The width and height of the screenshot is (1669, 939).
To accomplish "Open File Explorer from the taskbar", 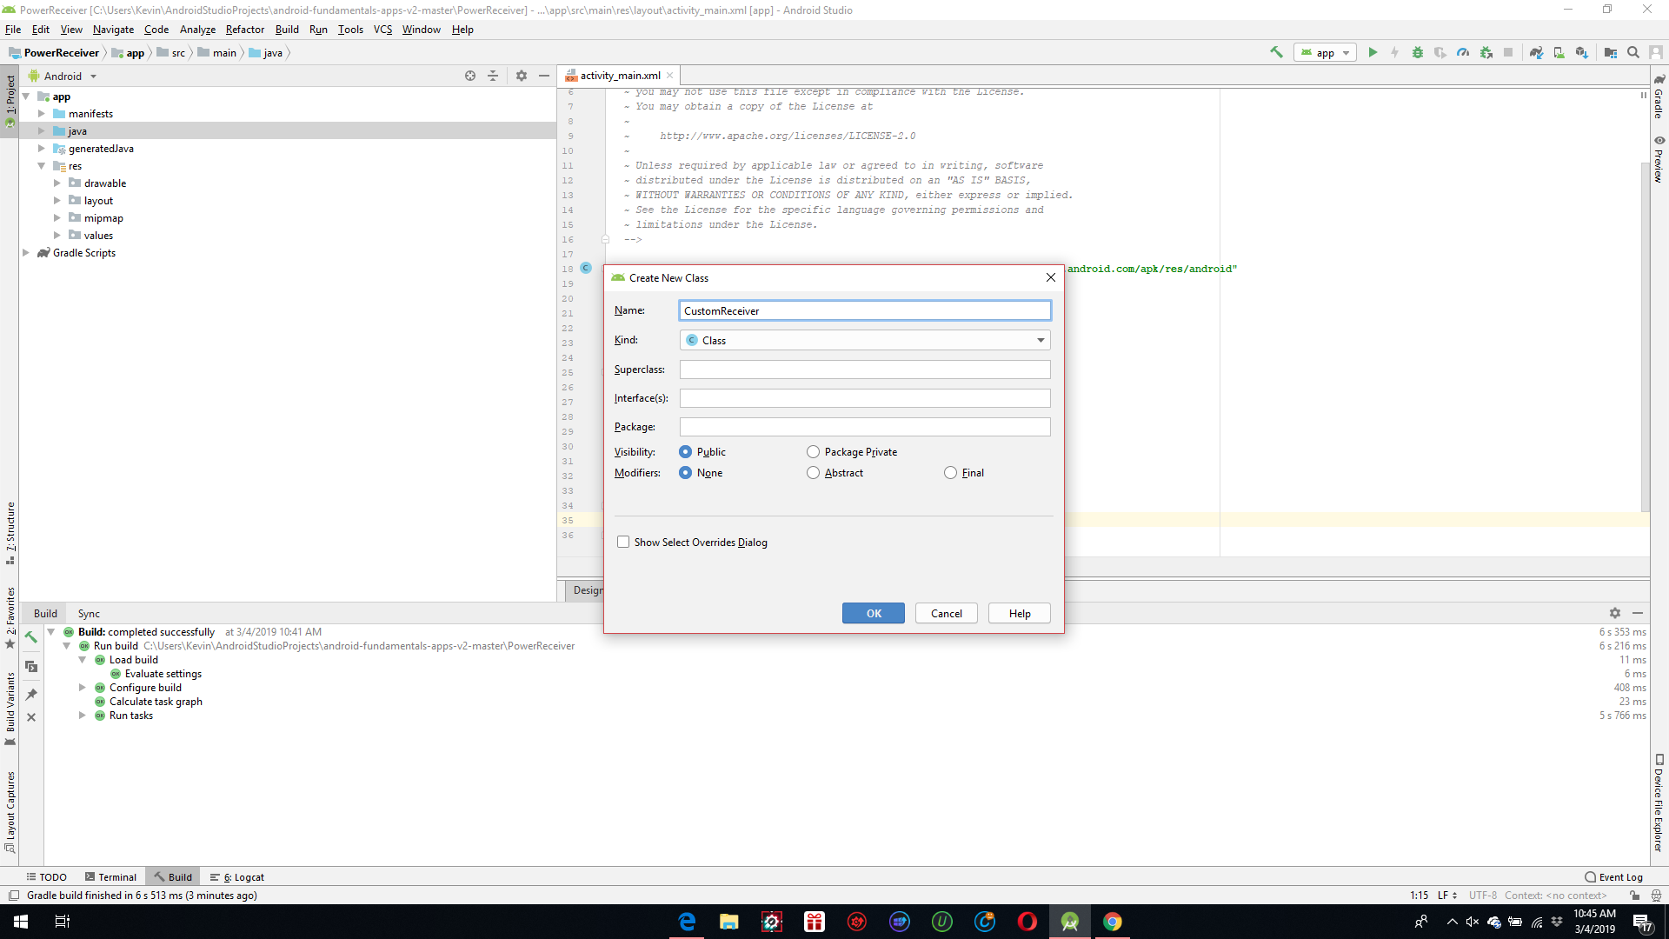I will coord(729,922).
